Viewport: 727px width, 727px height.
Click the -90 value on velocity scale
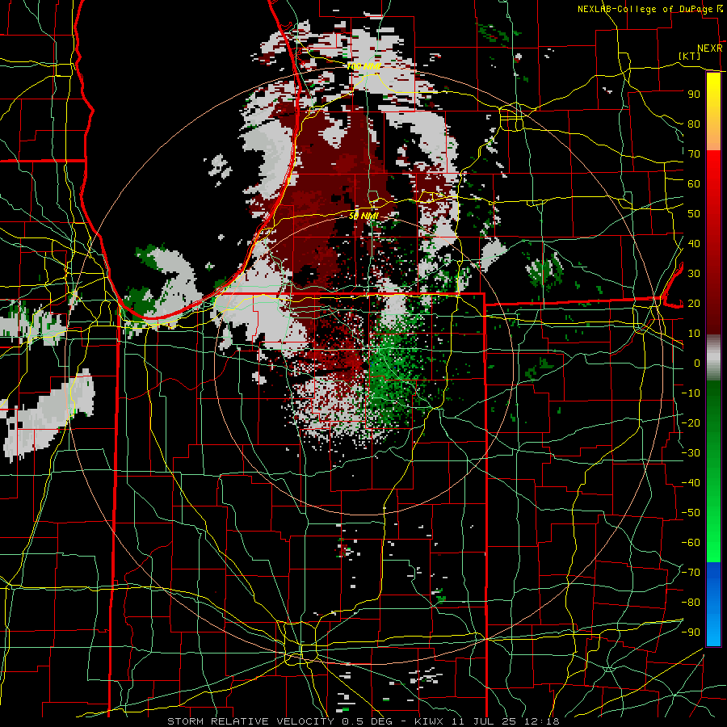click(x=691, y=632)
